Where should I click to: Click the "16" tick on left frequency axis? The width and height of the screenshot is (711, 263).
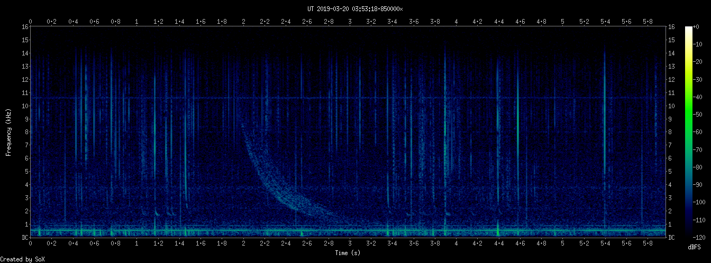(x=25, y=26)
